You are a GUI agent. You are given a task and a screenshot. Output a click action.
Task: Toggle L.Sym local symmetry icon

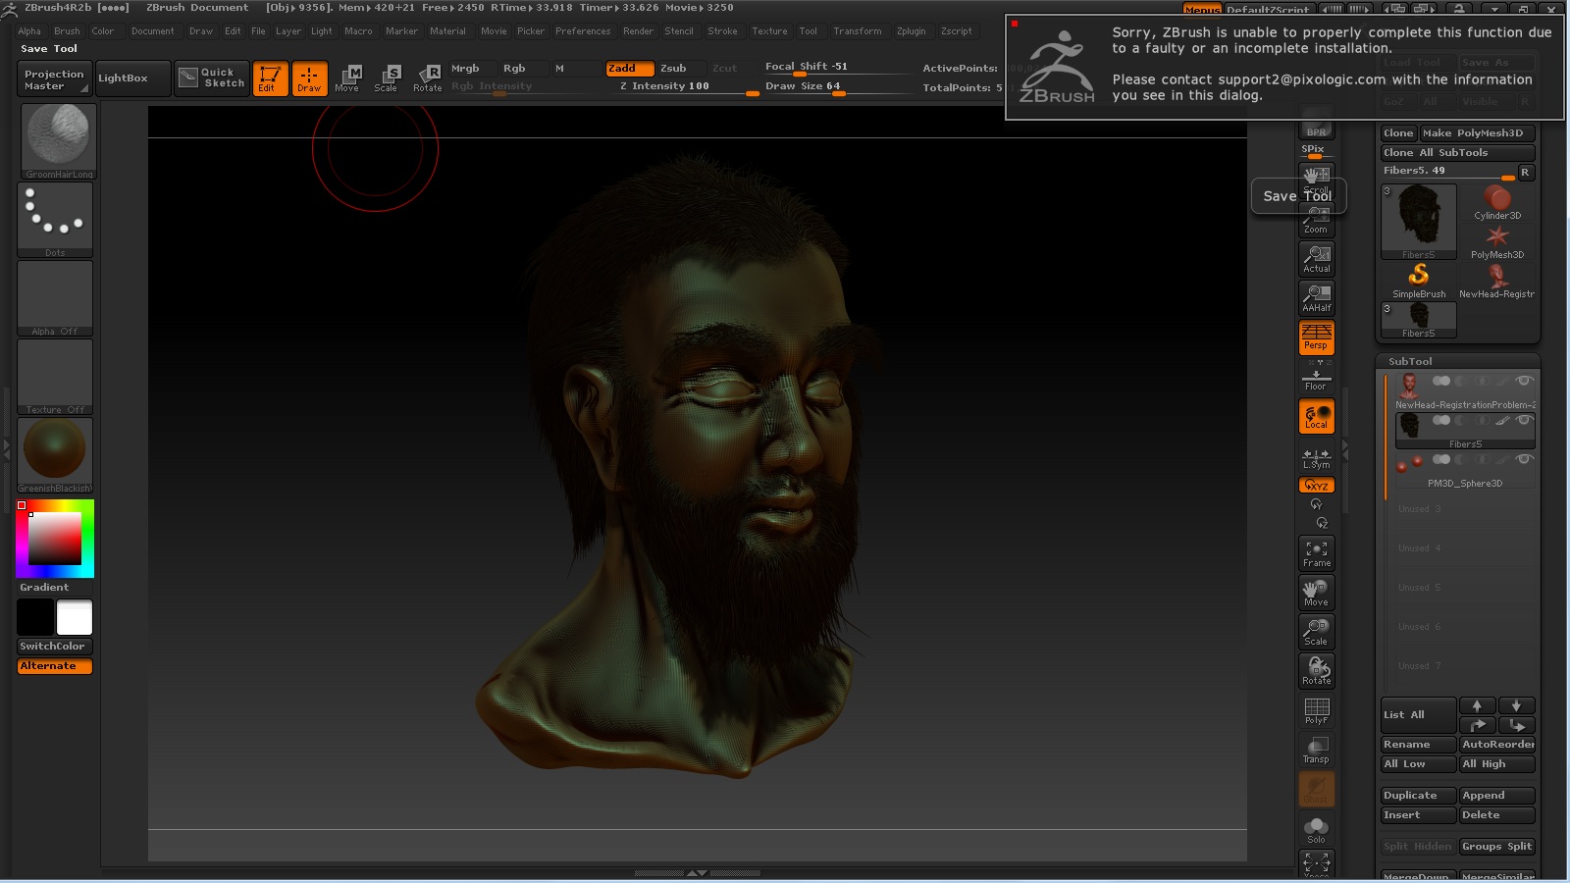coord(1316,456)
